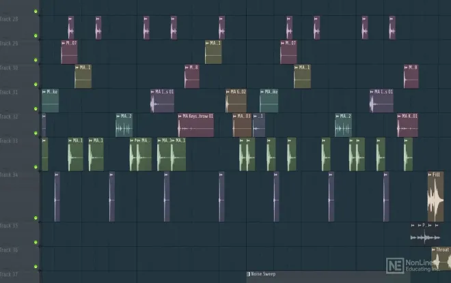Open the menu icon of the Noise Sweep clip

249,274
